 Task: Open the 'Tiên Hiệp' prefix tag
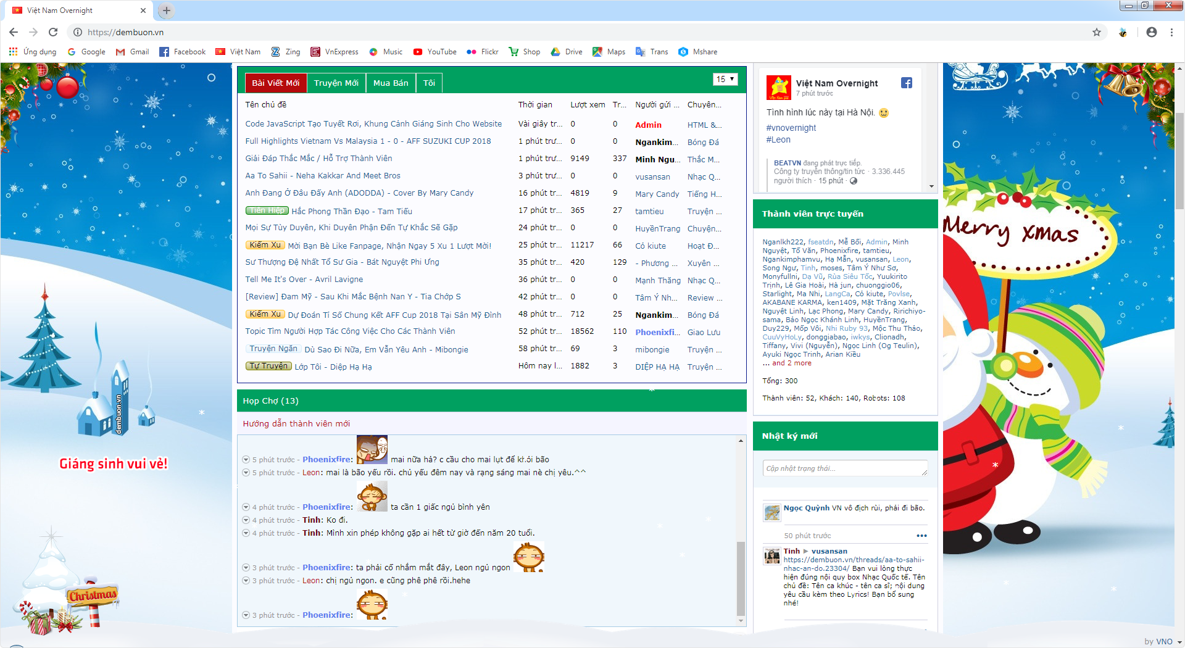[267, 210]
